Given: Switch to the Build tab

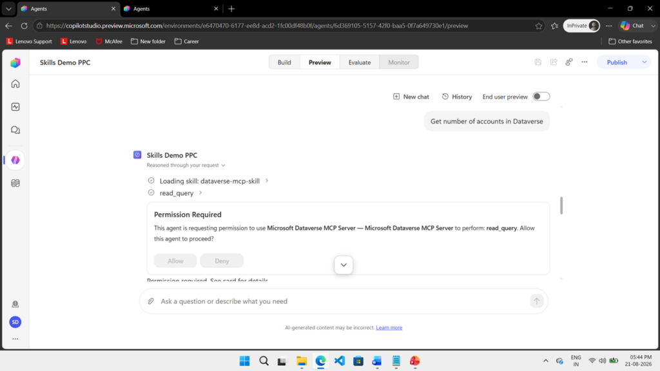Looking at the screenshot, I should (284, 62).
